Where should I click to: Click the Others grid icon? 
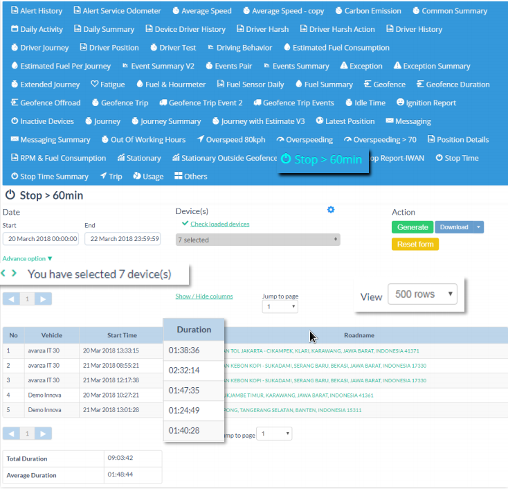tap(179, 176)
